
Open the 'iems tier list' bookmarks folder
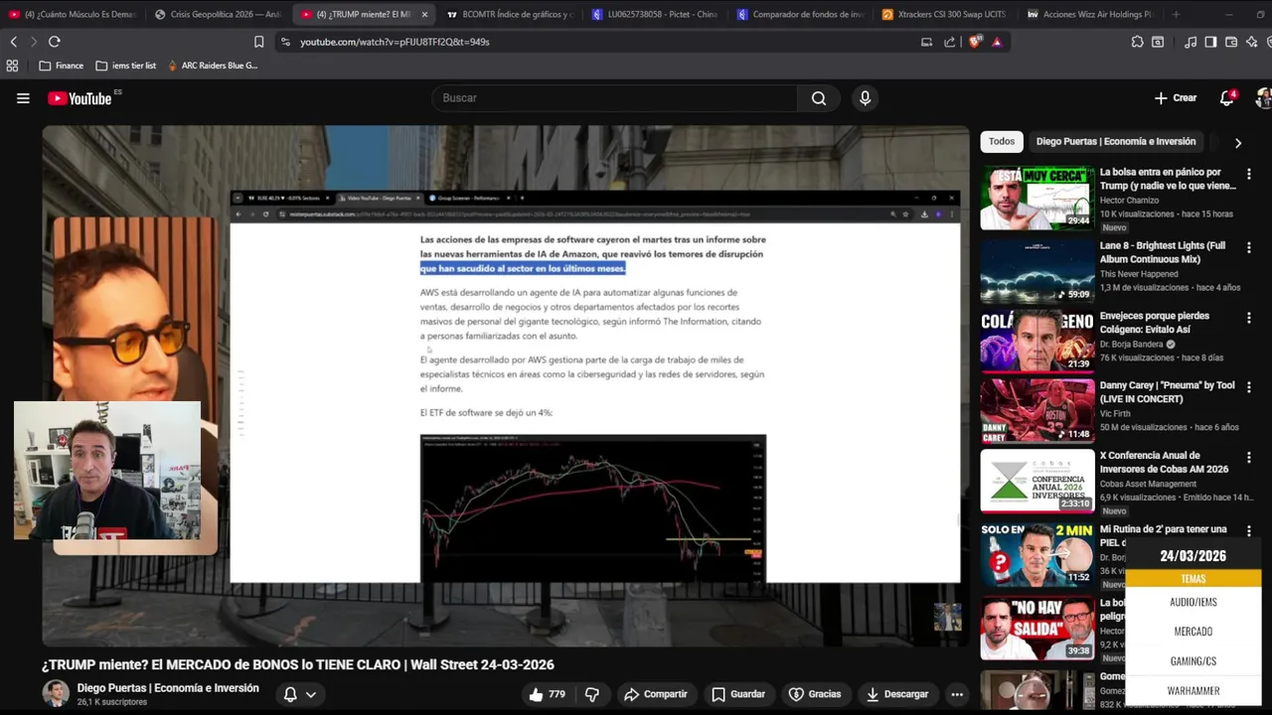125,66
